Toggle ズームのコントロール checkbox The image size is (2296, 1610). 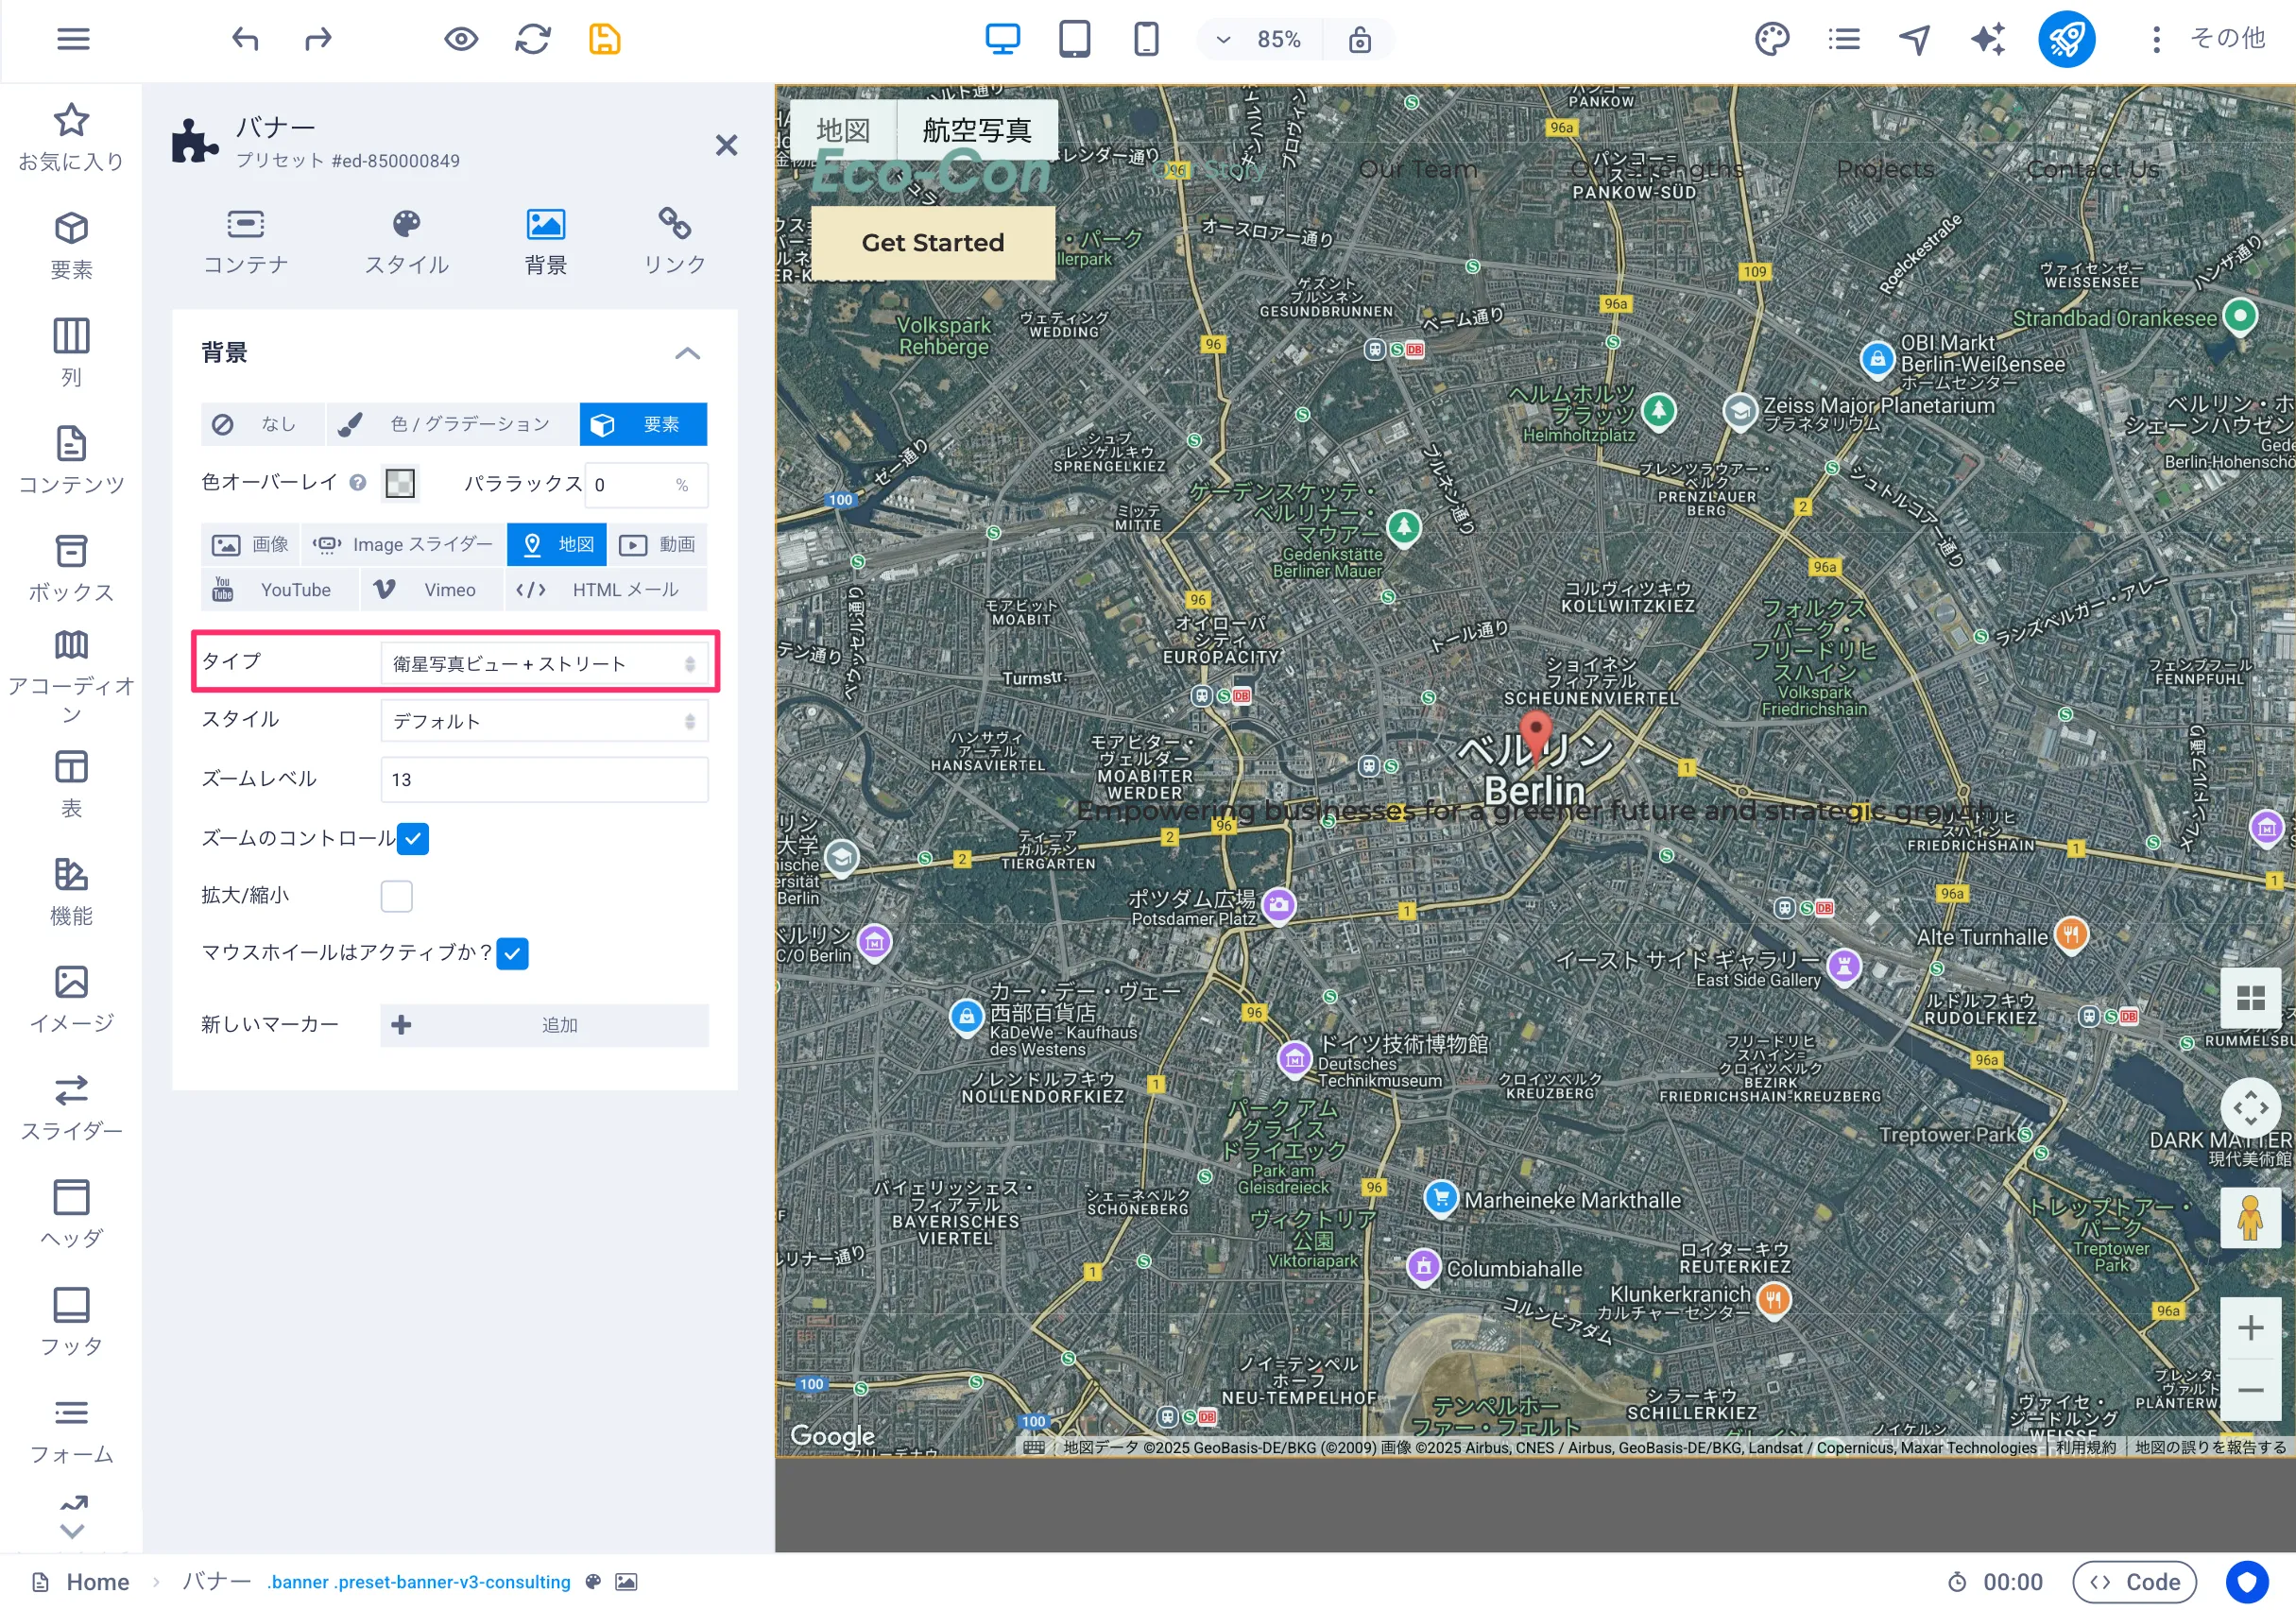tap(413, 838)
